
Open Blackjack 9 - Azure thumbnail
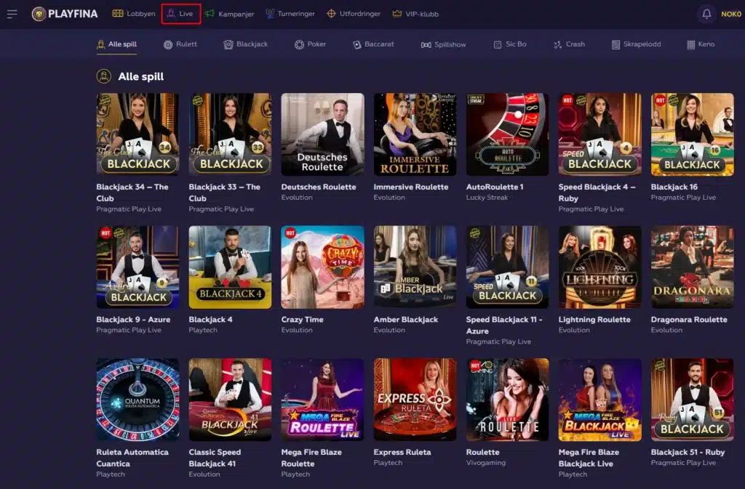138,267
